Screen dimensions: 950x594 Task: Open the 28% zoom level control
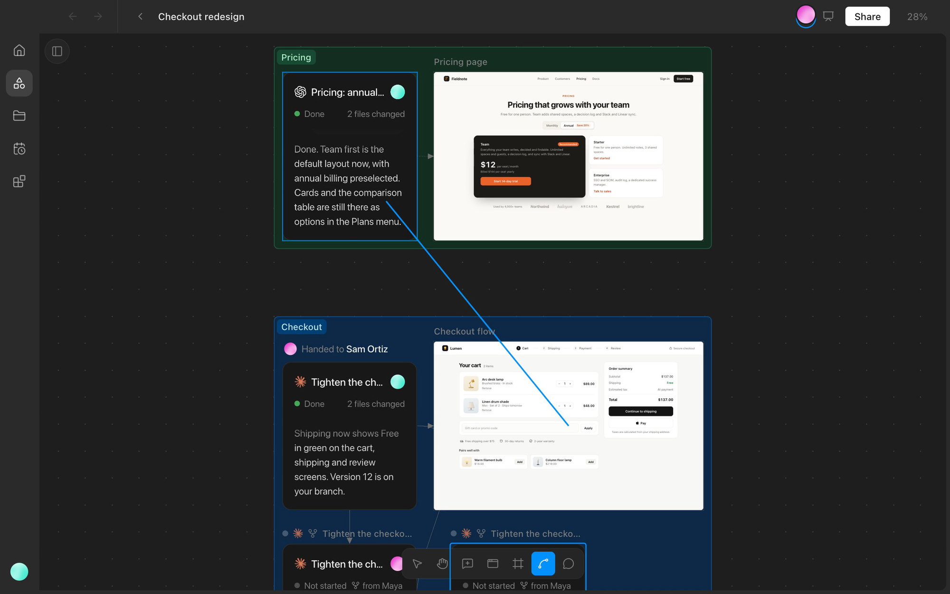tap(917, 17)
